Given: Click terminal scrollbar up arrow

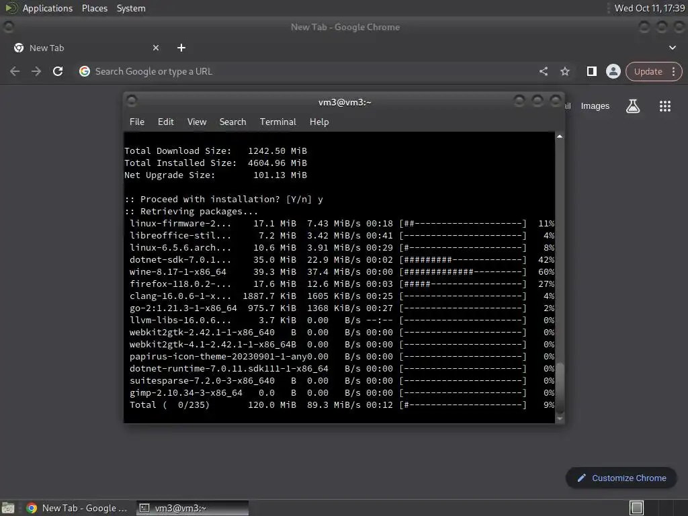Looking at the screenshot, I should (560, 136).
